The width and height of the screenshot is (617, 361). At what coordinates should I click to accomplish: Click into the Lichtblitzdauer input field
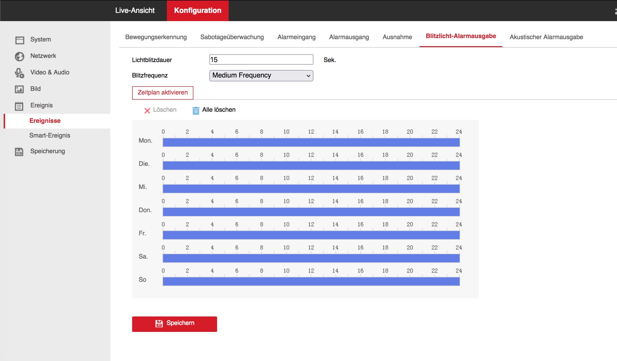click(261, 59)
